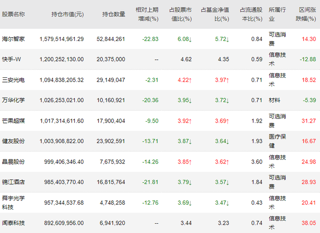Click the 持仓市值(元) column header
The height and width of the screenshot is (233, 320).
coord(68,14)
